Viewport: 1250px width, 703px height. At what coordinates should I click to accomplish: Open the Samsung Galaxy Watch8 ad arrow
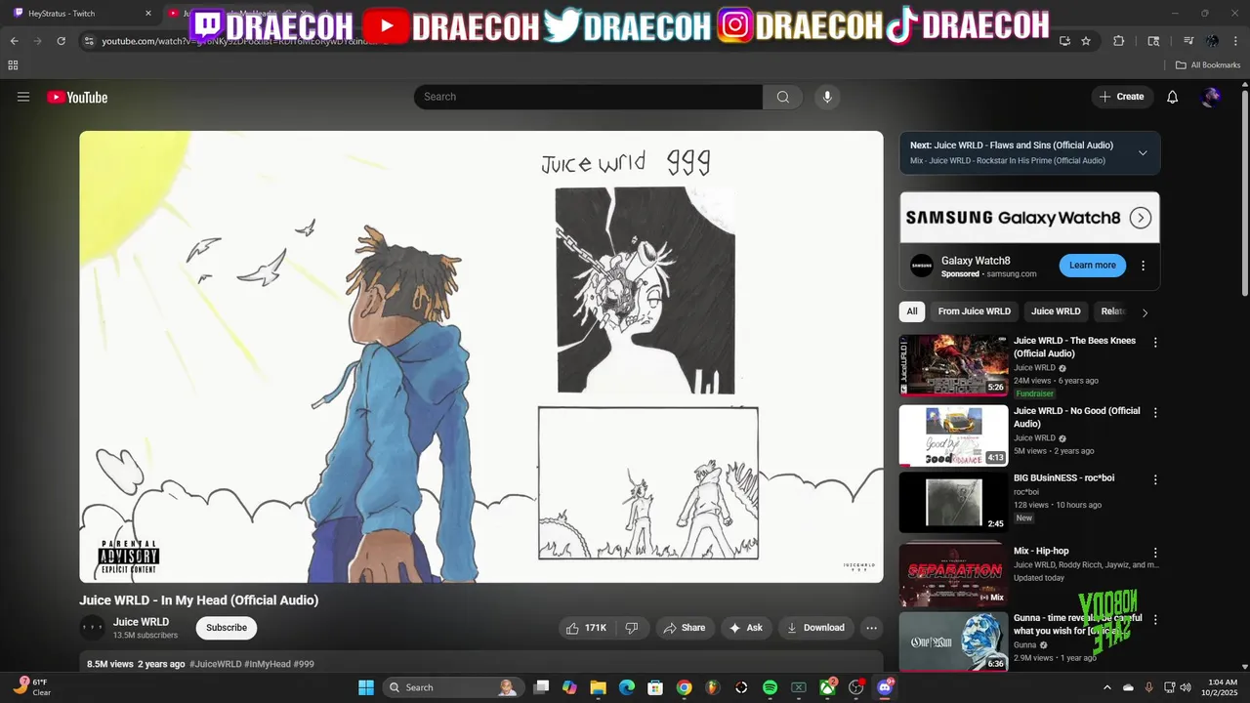pos(1140,218)
